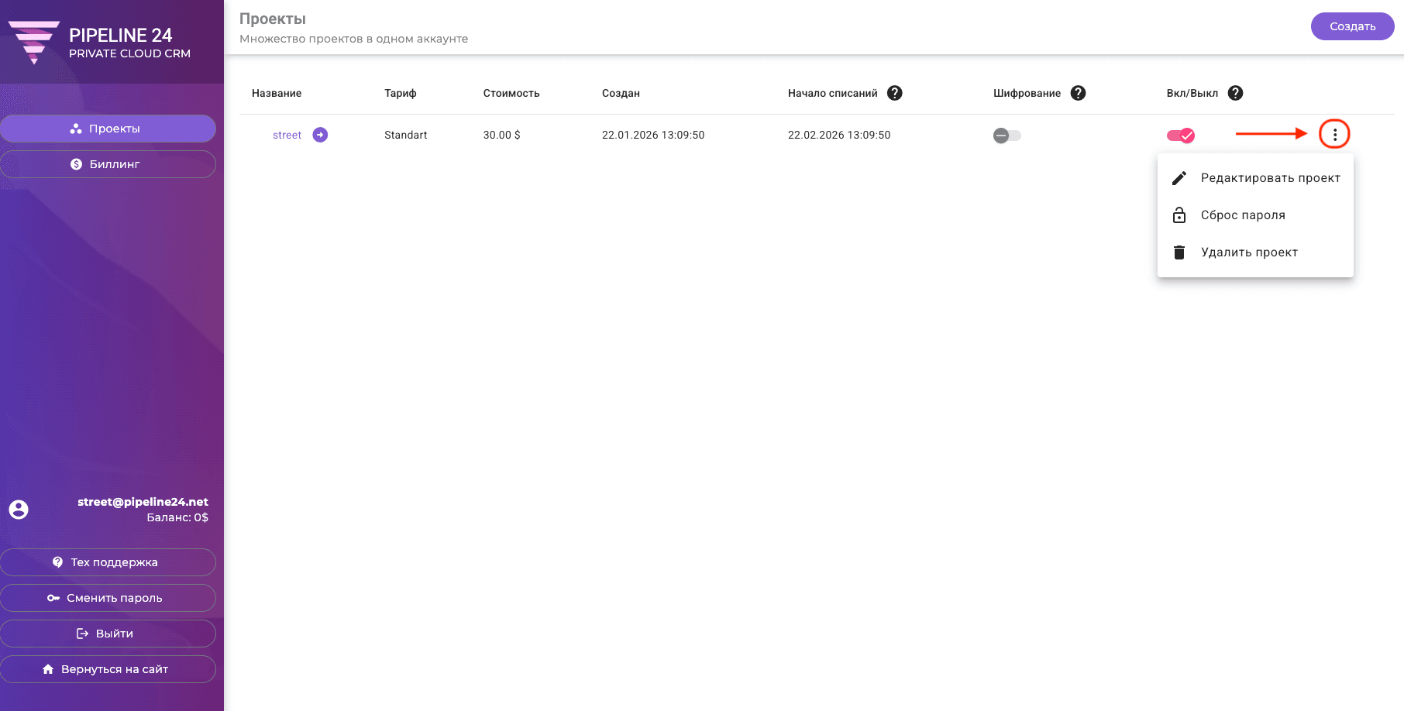Open the street project link
This screenshot has width=1404, height=711.
click(287, 135)
